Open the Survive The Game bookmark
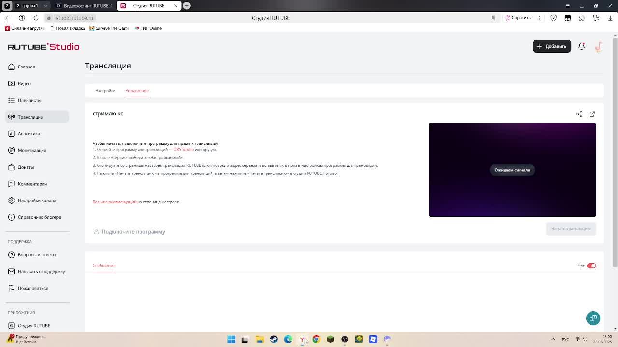This screenshot has width=618, height=347. [109, 28]
